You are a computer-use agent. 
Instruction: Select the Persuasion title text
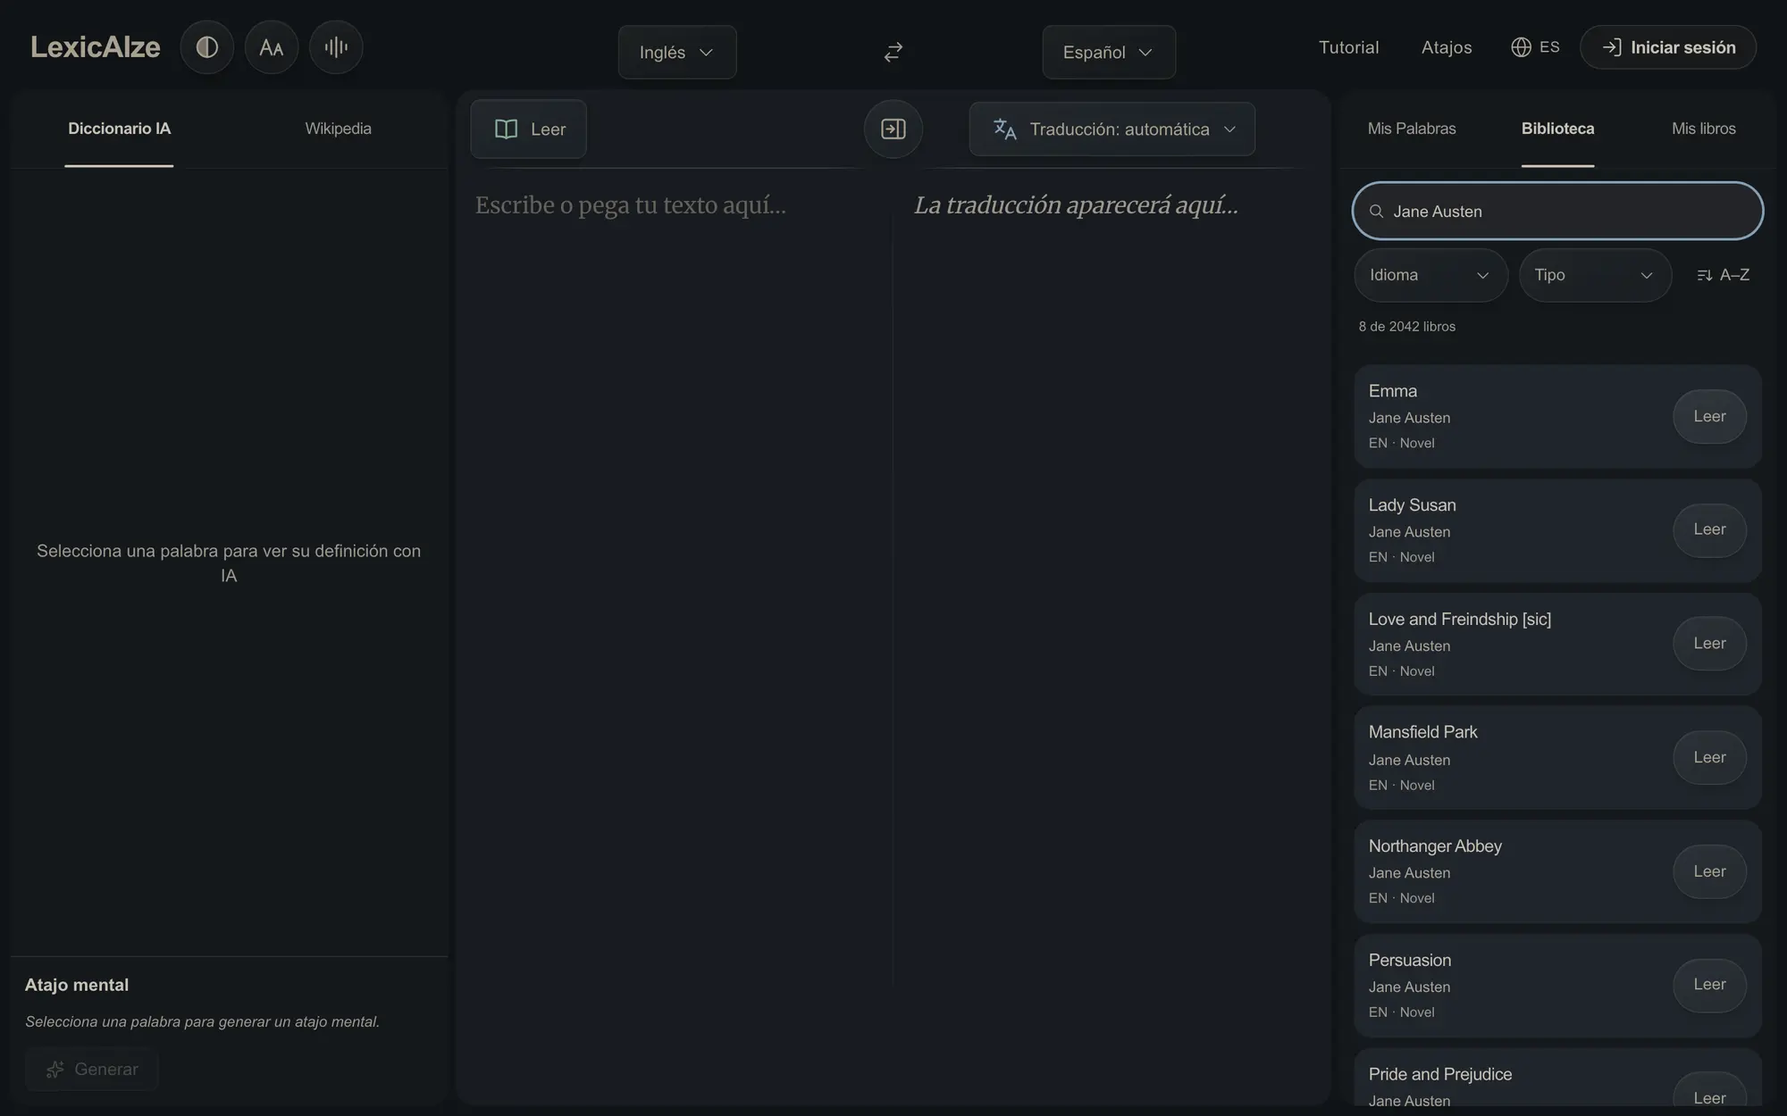(x=1410, y=961)
